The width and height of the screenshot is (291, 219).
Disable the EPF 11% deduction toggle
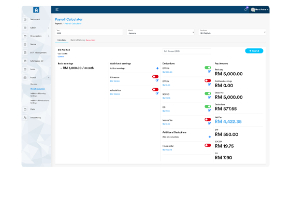(x=208, y=67)
